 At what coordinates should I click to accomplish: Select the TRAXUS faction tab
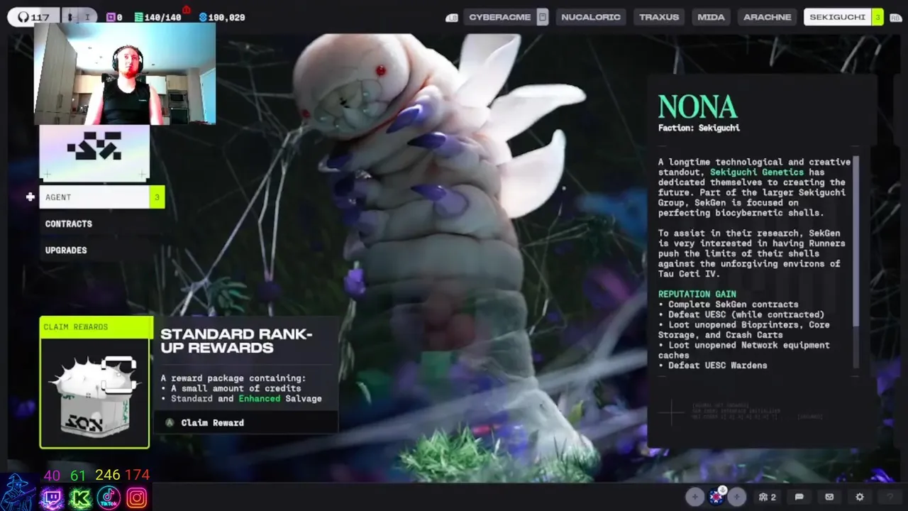click(x=659, y=17)
